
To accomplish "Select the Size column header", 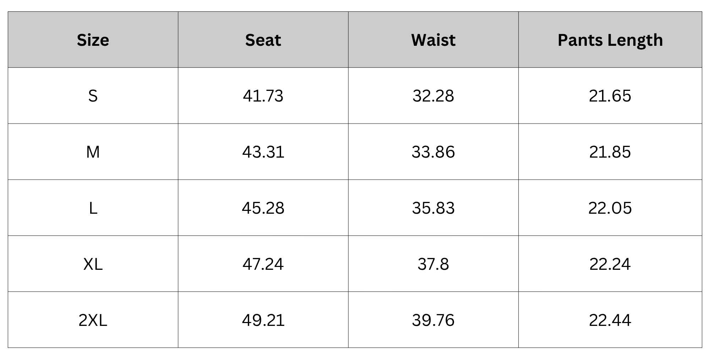I will (93, 40).
